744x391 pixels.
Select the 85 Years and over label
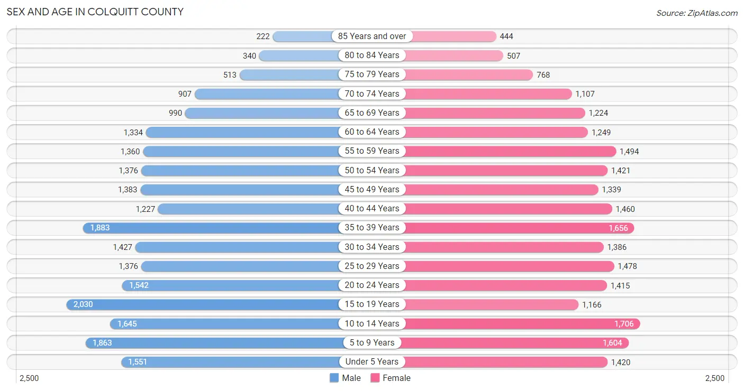(372, 36)
